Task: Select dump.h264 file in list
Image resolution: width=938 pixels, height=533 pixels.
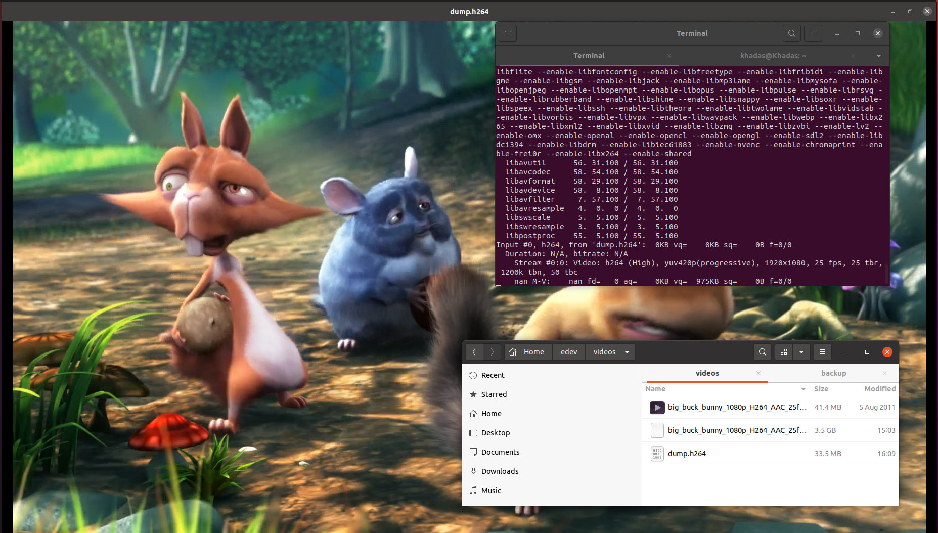Action: (771, 454)
